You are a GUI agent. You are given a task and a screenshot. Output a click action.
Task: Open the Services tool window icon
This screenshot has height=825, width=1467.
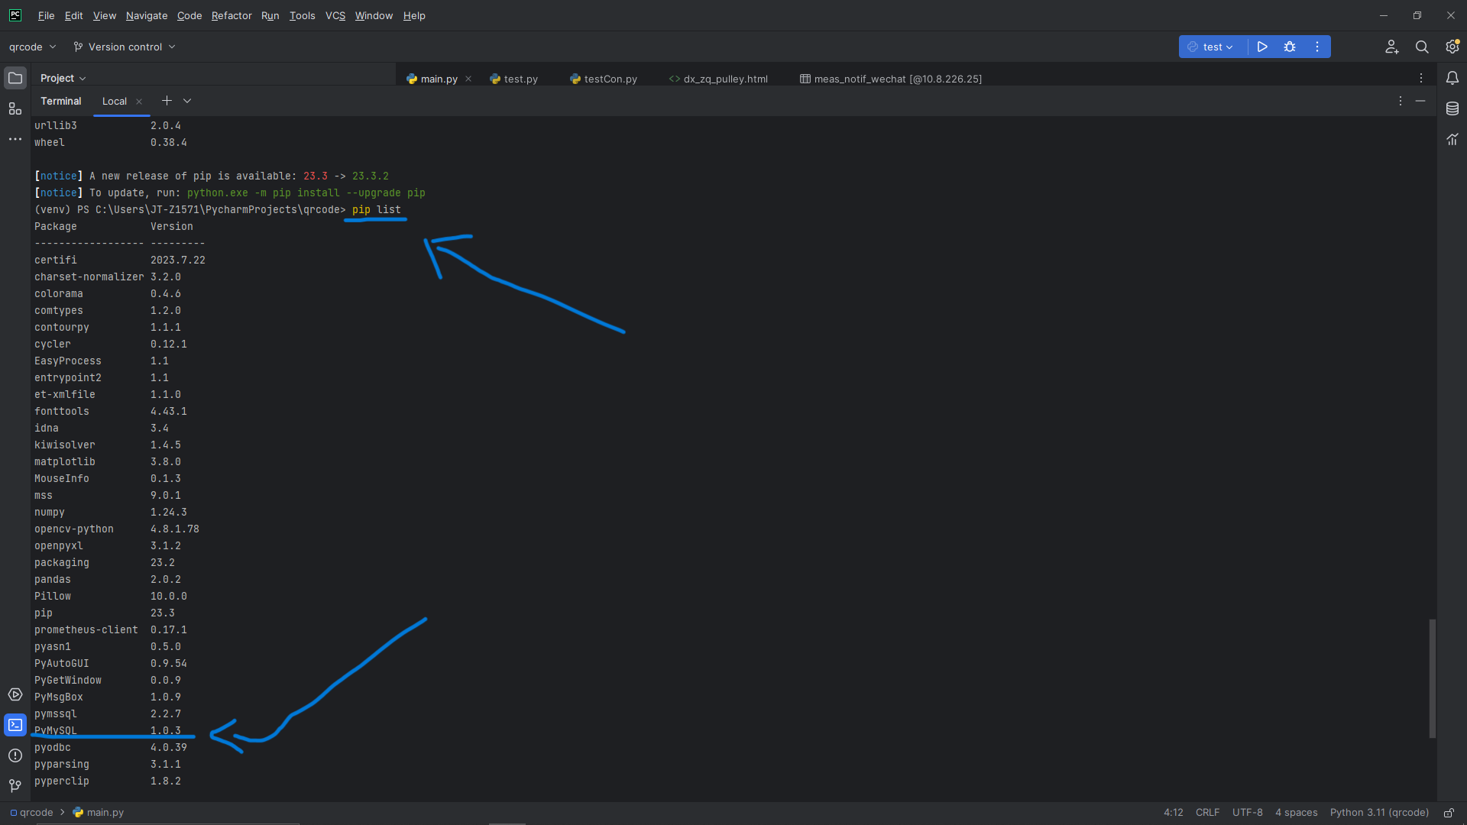[15, 694]
